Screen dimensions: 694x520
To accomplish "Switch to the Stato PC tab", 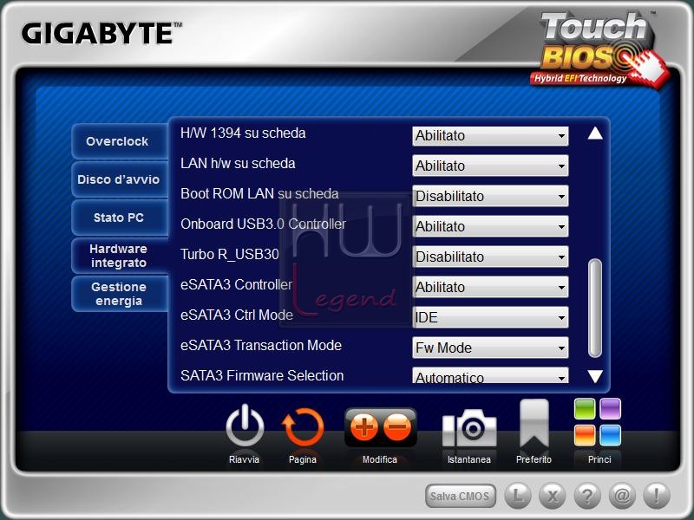I will pos(120,218).
